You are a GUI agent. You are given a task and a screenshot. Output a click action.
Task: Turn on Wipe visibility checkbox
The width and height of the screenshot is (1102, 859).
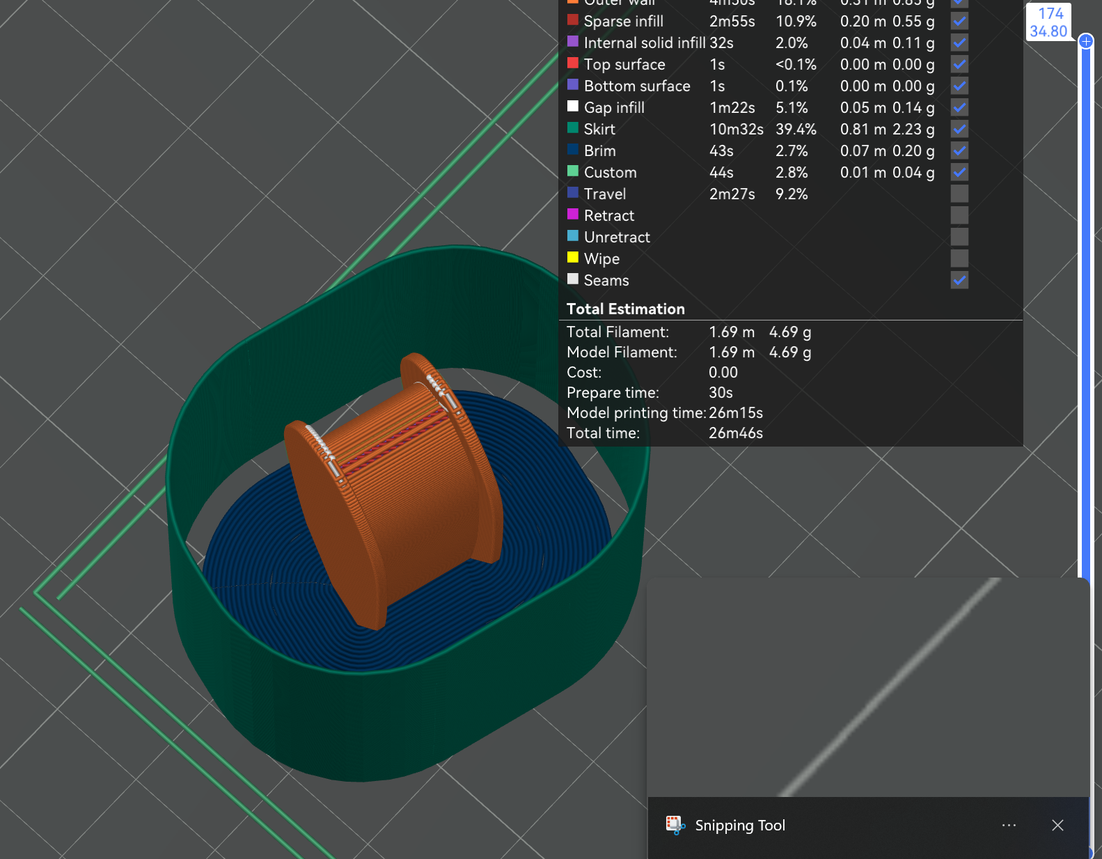click(x=959, y=258)
